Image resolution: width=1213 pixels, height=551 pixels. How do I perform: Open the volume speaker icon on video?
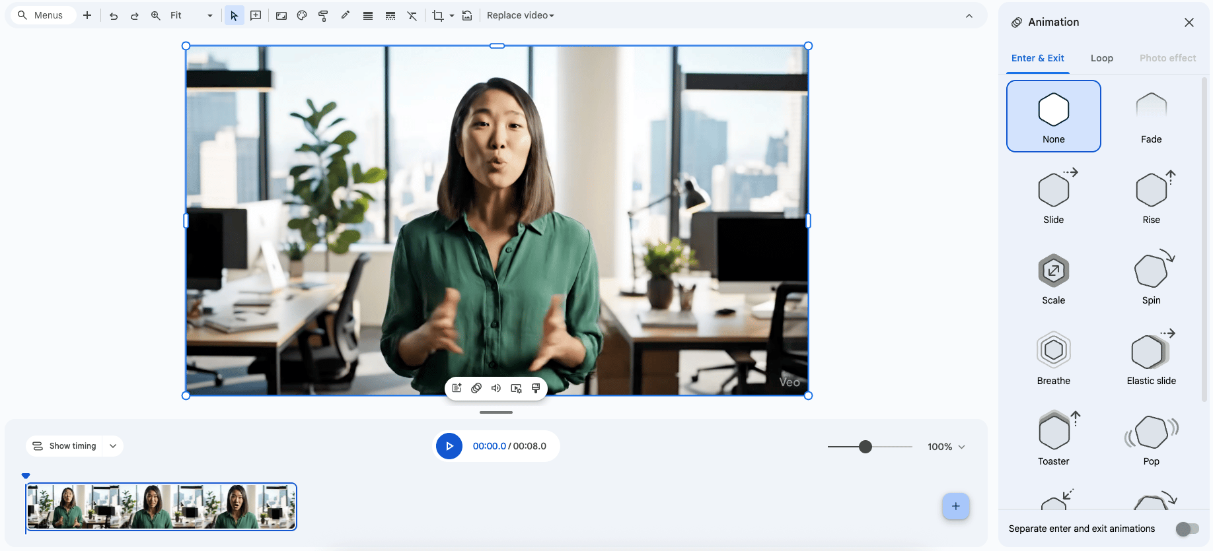tap(496, 388)
